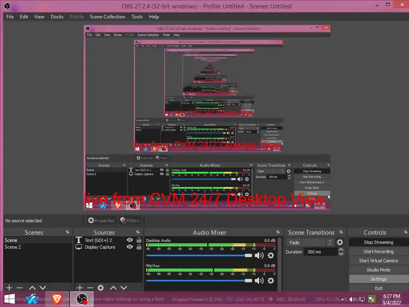
Task: Click Stop Streaming
Action: click(x=379, y=242)
